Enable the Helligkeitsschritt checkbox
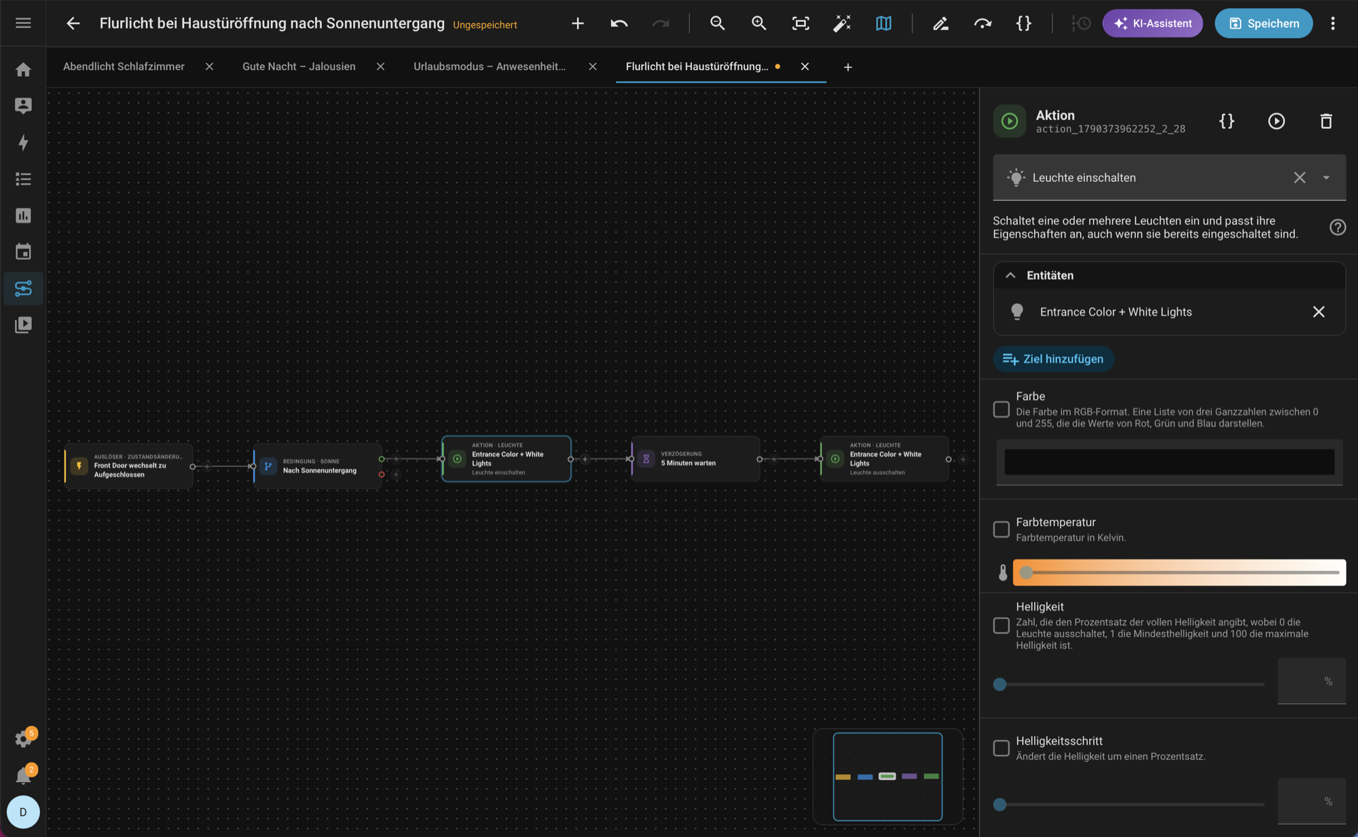The height and width of the screenshot is (837, 1358). 1001,748
